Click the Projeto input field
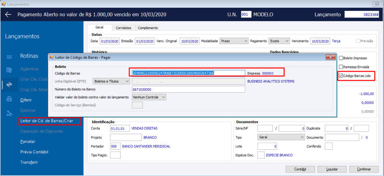Viewport: 384px width, 176px height. point(126,137)
